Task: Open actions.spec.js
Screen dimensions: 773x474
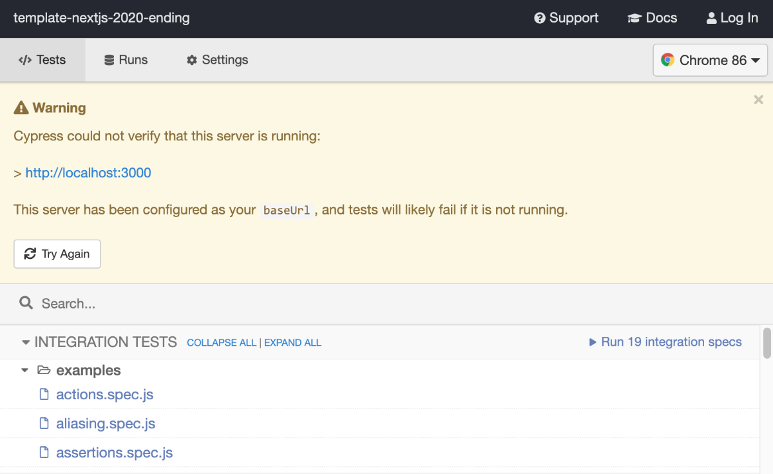Action: tap(105, 394)
